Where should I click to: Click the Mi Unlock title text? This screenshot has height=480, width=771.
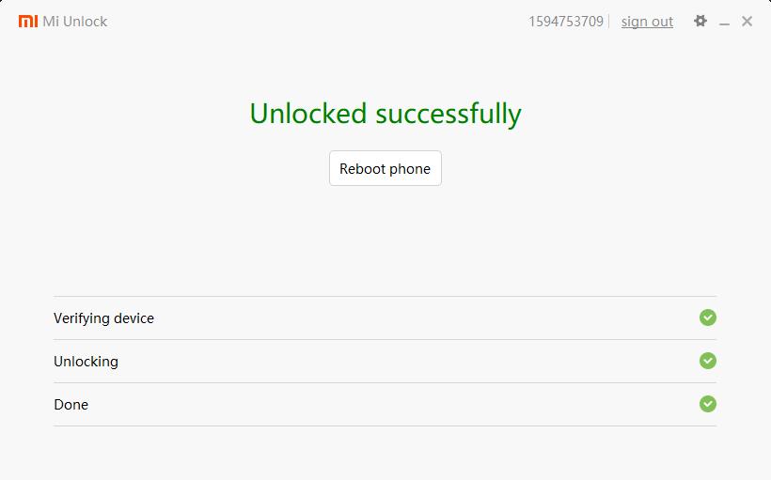(x=75, y=22)
